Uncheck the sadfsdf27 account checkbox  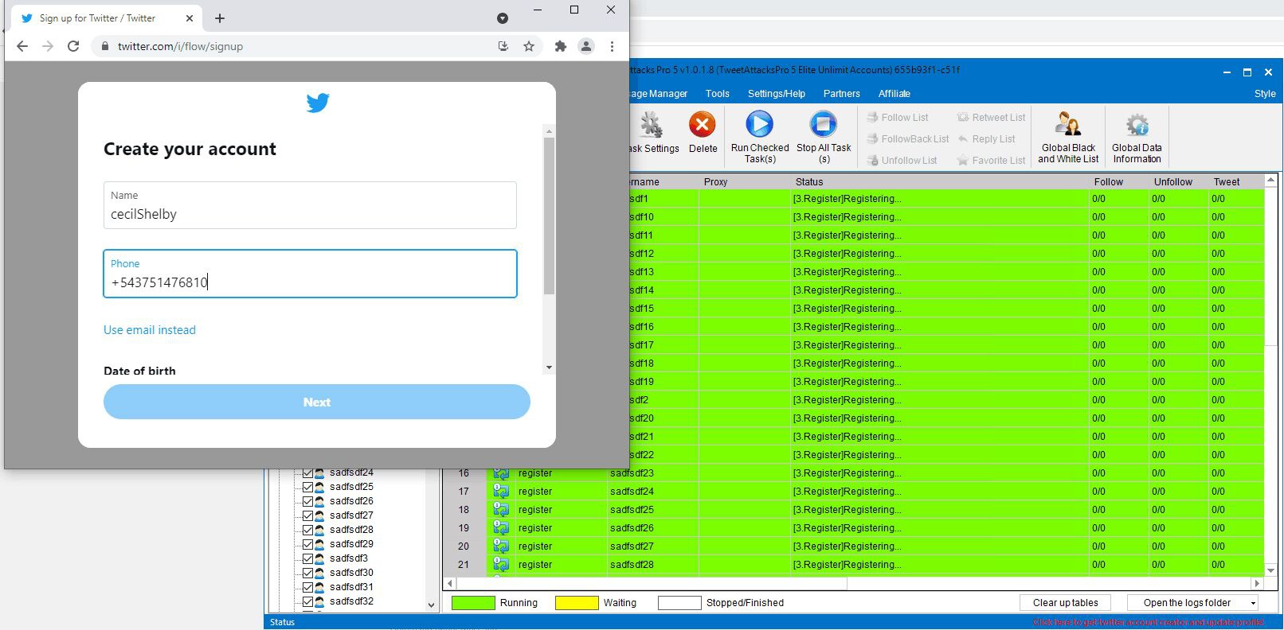pyautogui.click(x=307, y=515)
